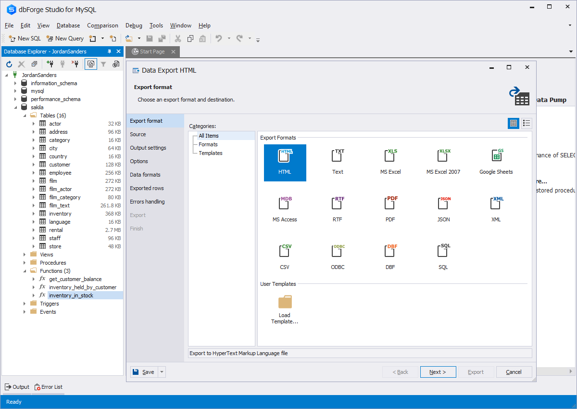Switch to the Start Page tab
Screen dimensions: 577x409
(152, 51)
